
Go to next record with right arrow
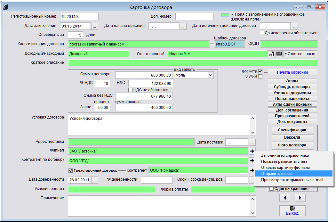click(300, 198)
